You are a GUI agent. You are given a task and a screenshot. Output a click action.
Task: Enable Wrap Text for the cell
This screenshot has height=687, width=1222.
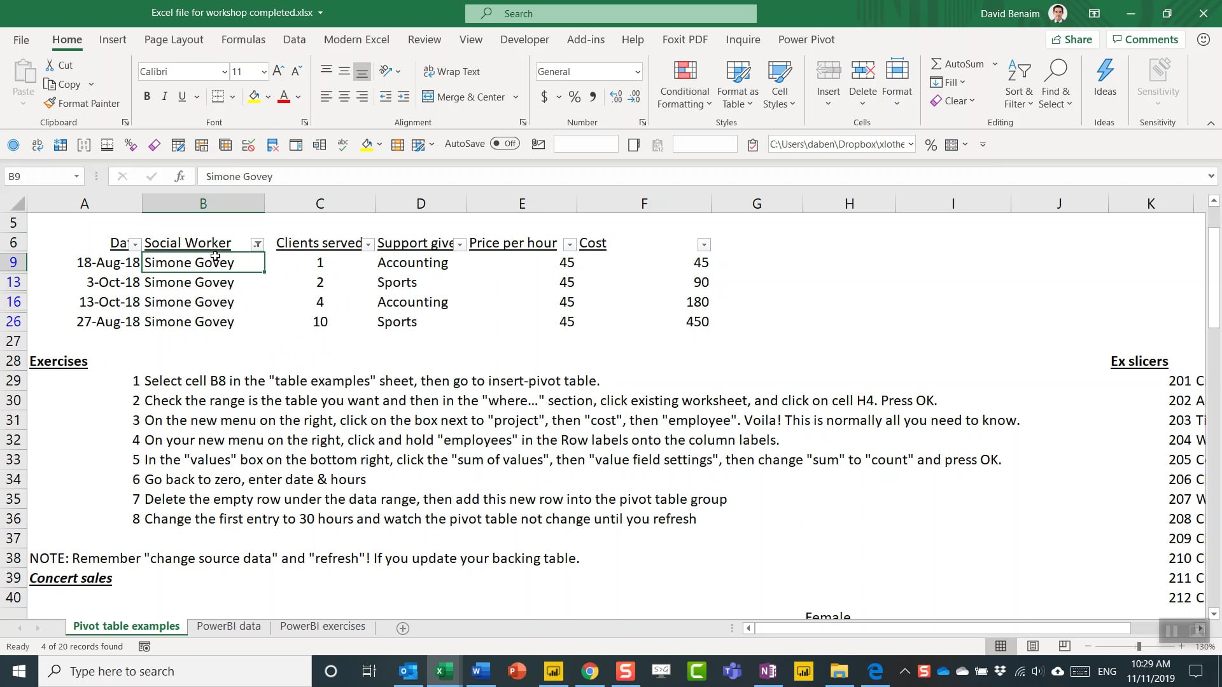[x=452, y=71]
